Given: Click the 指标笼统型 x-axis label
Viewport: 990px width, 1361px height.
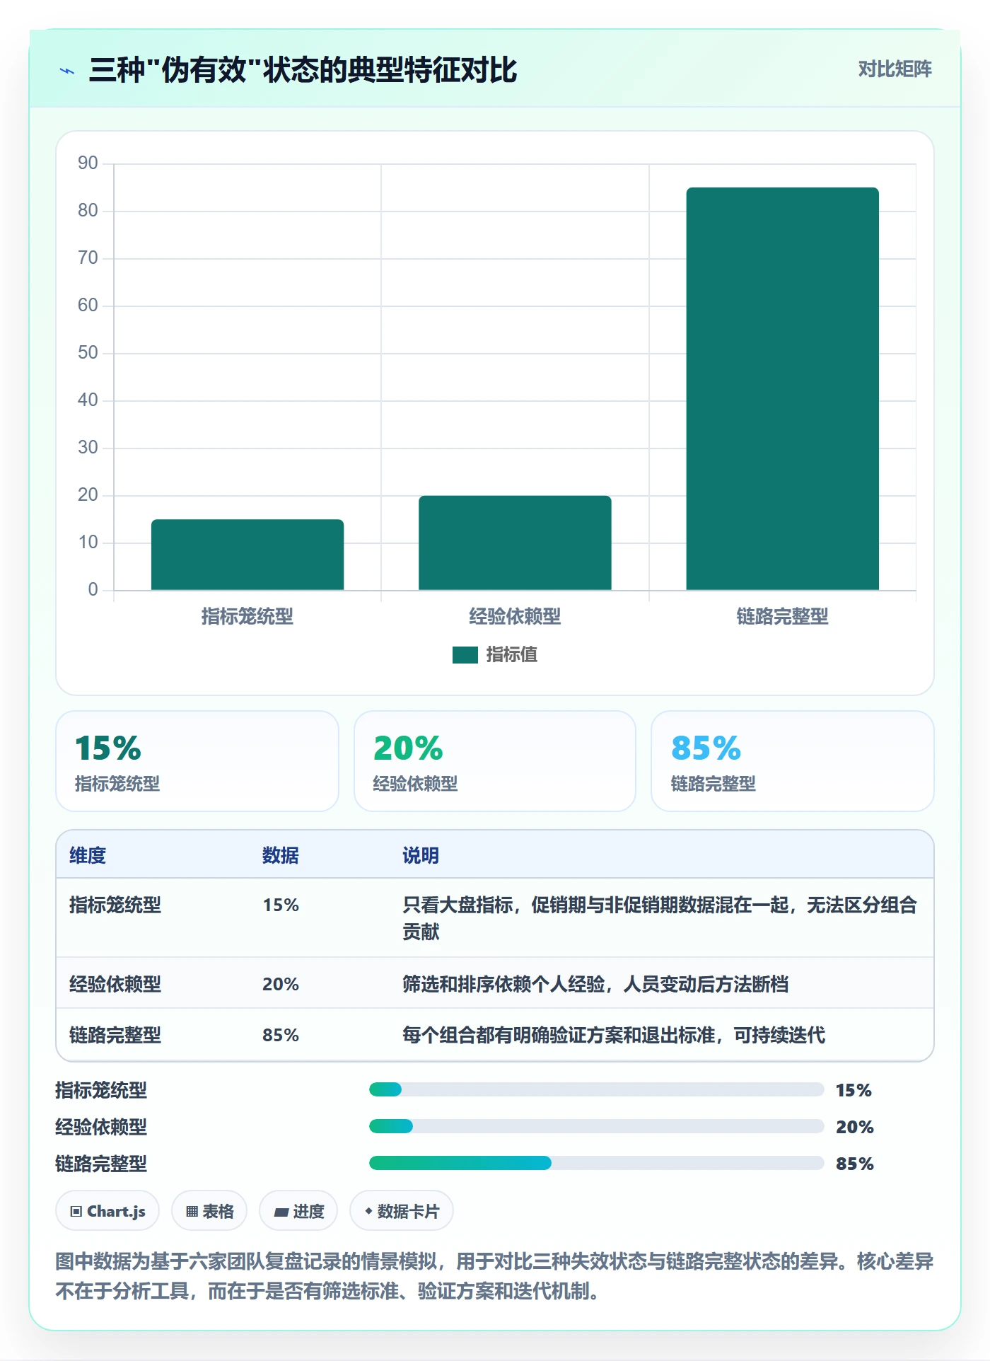Looking at the screenshot, I should [x=248, y=616].
